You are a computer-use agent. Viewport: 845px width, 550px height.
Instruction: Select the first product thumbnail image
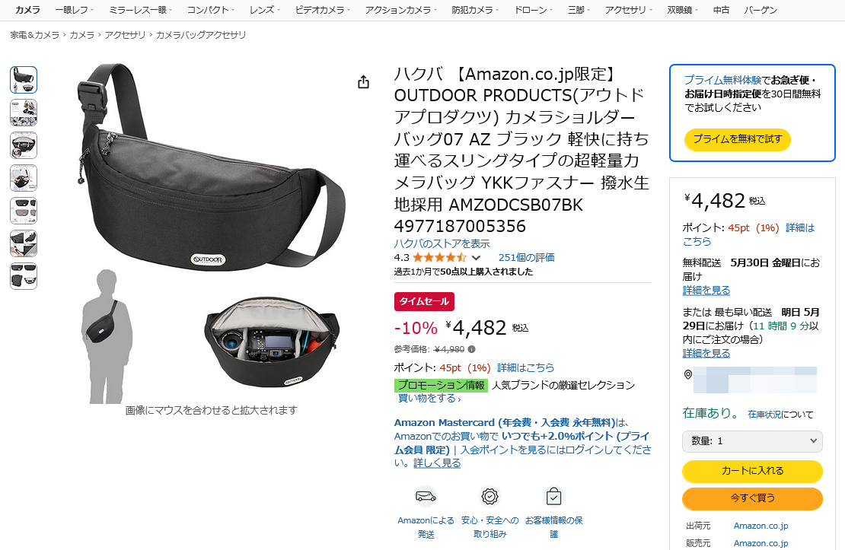24,80
